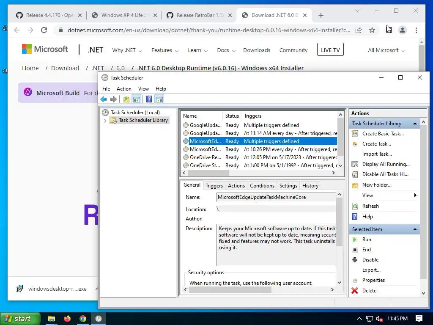Click the Up one level folder toolbar icon

pyautogui.click(x=126, y=99)
